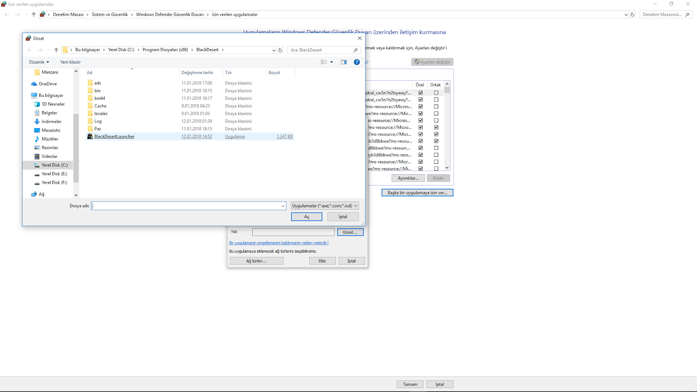697x392 pixels.
Task: Sort files by Boyut column
Action: pos(281,73)
